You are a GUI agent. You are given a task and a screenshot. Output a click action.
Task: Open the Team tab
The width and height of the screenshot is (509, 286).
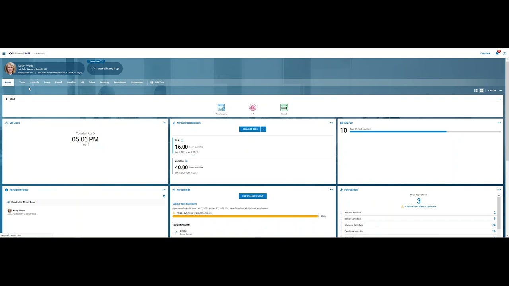pos(22,83)
